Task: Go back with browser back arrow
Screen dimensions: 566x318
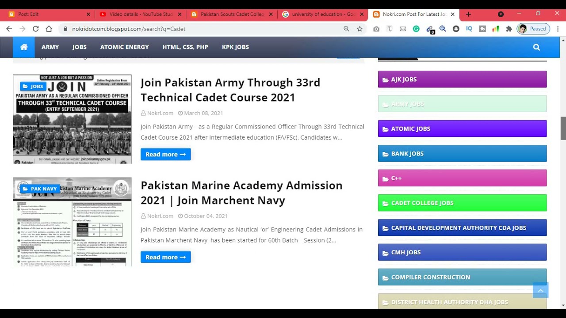Action: coord(9,29)
